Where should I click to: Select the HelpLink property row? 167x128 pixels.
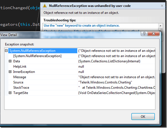coord(20,66)
